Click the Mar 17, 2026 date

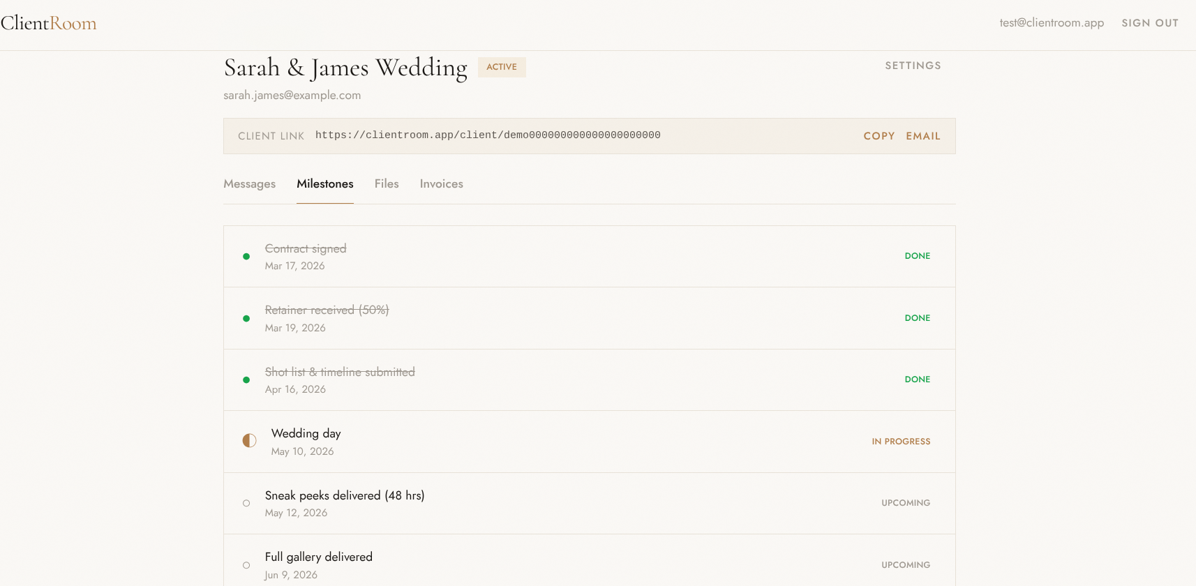[295, 266]
